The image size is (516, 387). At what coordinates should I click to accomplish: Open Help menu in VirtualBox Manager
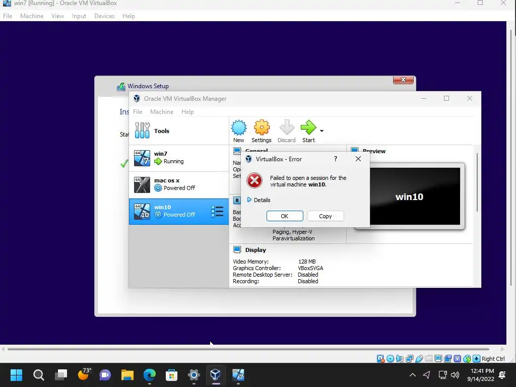[187, 112]
